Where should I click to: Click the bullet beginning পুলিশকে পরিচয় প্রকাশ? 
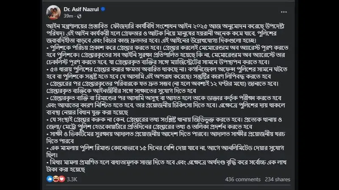(167, 55)
